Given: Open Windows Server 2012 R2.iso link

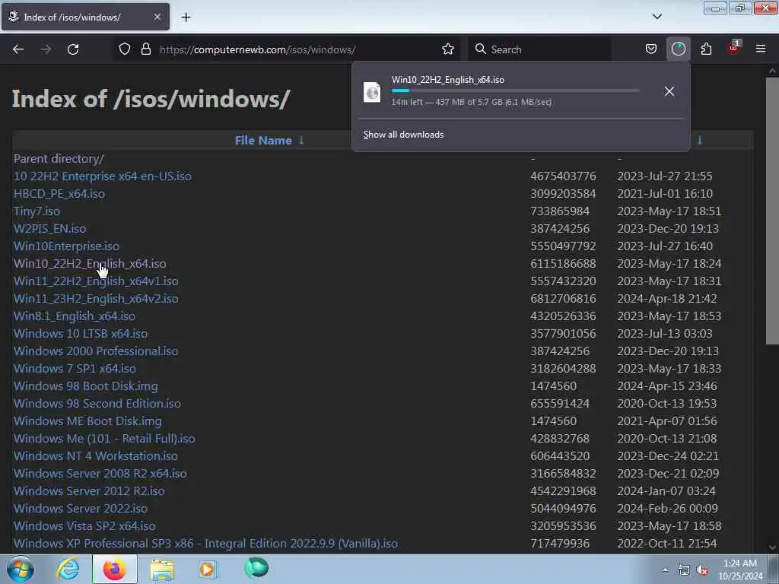Looking at the screenshot, I should click(89, 491).
